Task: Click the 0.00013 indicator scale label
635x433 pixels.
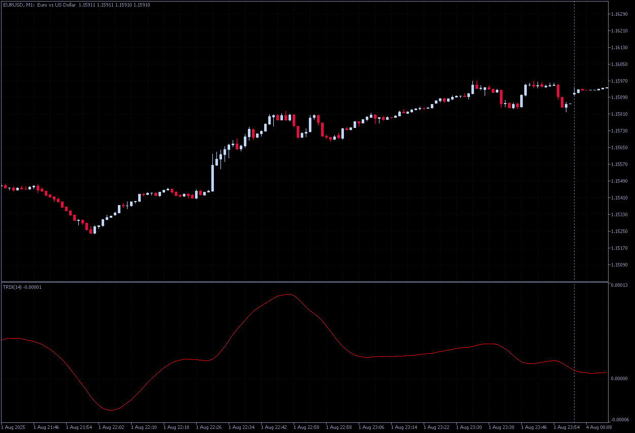Action: point(619,286)
